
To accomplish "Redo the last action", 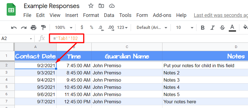I will [24, 27].
